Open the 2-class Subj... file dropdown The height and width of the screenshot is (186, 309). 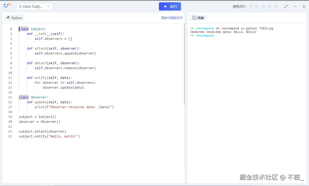coord(35,6)
